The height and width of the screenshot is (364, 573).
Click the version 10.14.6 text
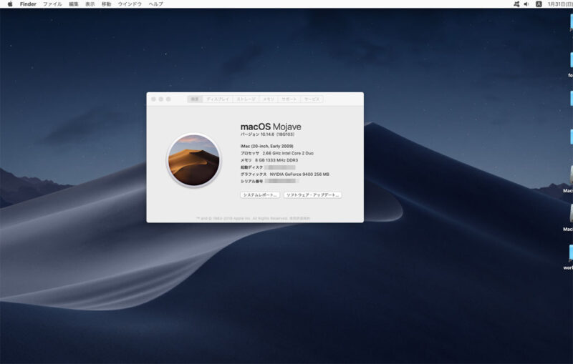pyautogui.click(x=267, y=134)
